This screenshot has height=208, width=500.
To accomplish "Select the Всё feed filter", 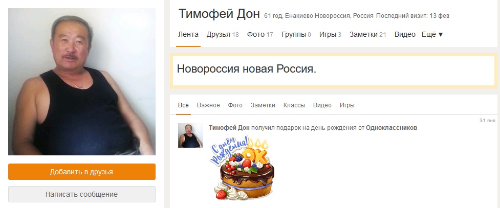I will tap(183, 105).
